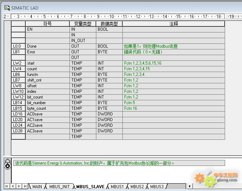Click the LD16 address cell
The height and width of the screenshot is (191, 242).
18,114
